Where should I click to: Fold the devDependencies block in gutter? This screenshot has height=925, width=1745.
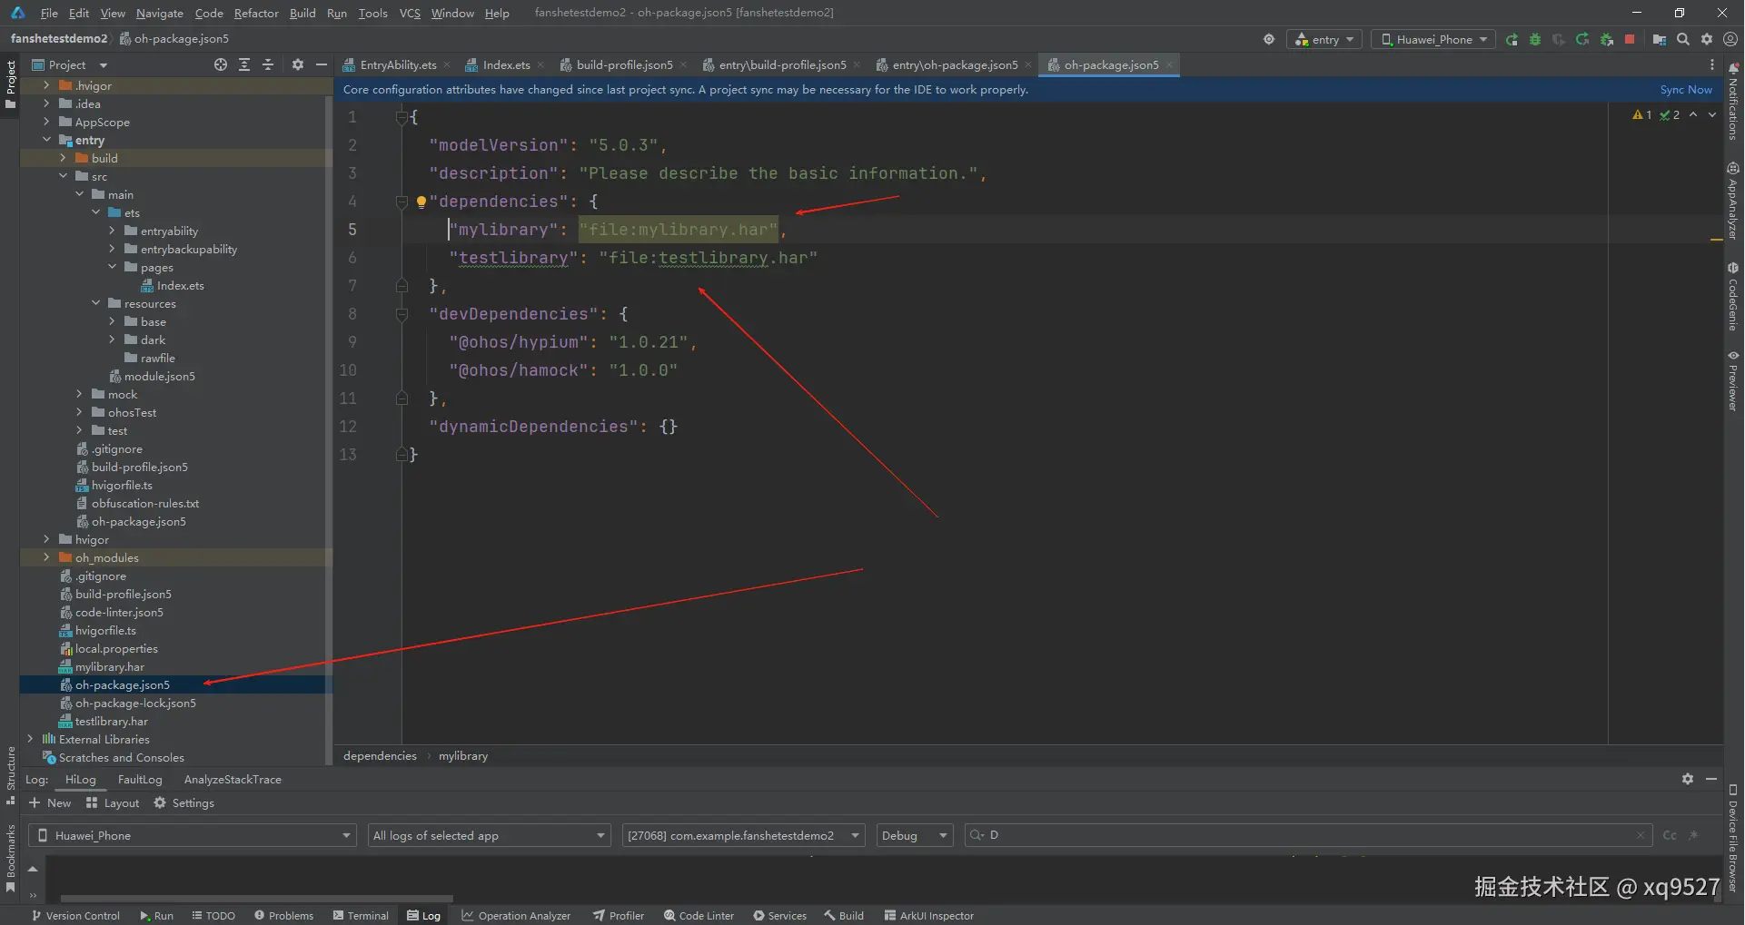(x=402, y=314)
